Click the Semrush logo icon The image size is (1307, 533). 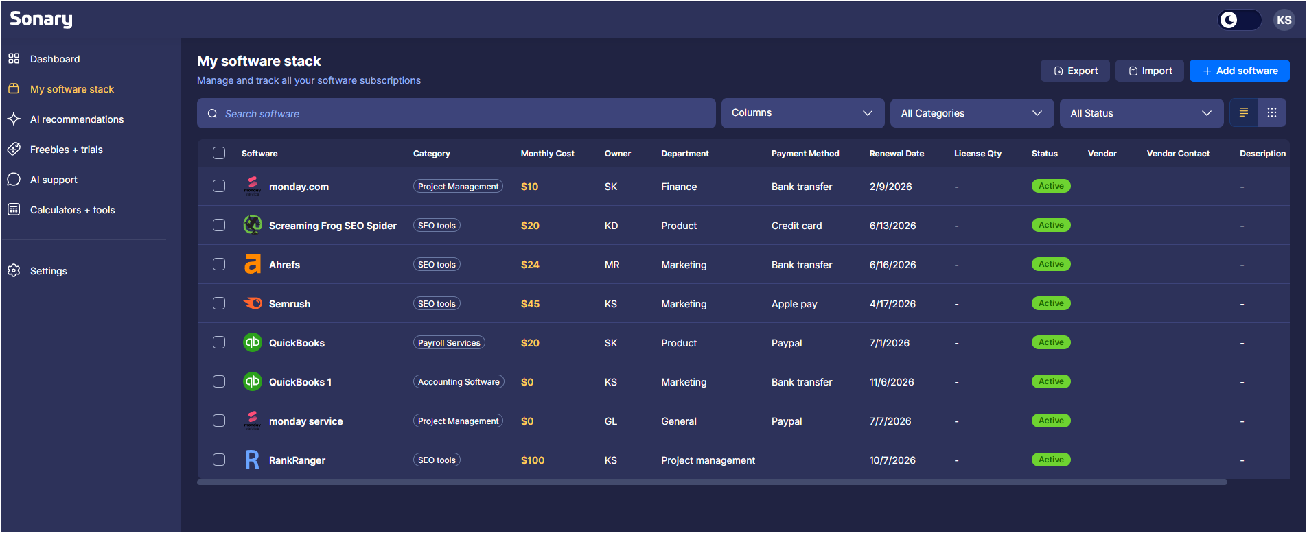point(253,303)
